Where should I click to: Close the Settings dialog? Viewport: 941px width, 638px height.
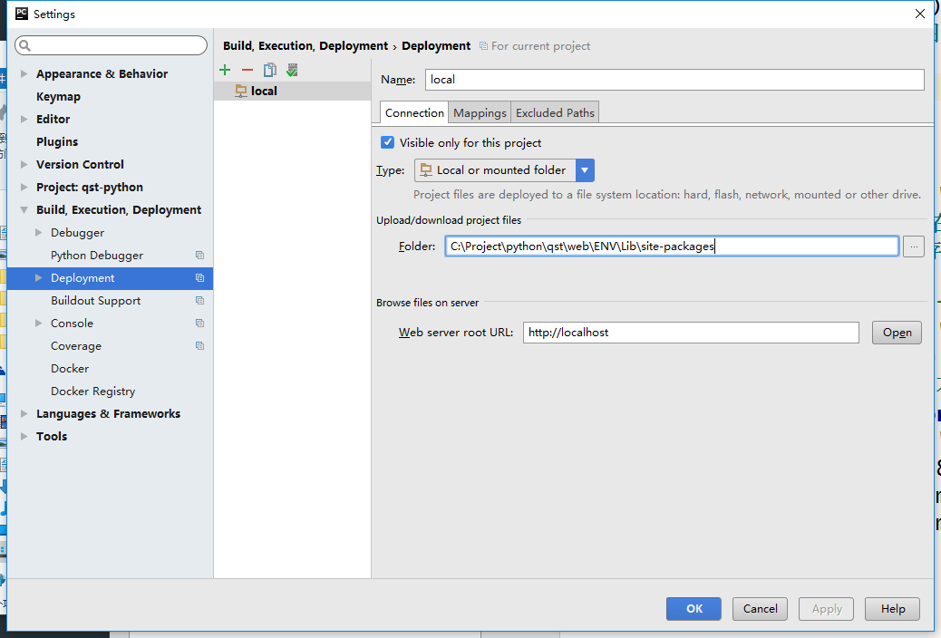(920, 14)
